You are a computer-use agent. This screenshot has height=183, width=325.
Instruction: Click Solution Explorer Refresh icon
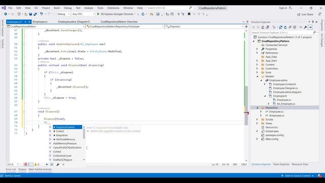(285, 27)
